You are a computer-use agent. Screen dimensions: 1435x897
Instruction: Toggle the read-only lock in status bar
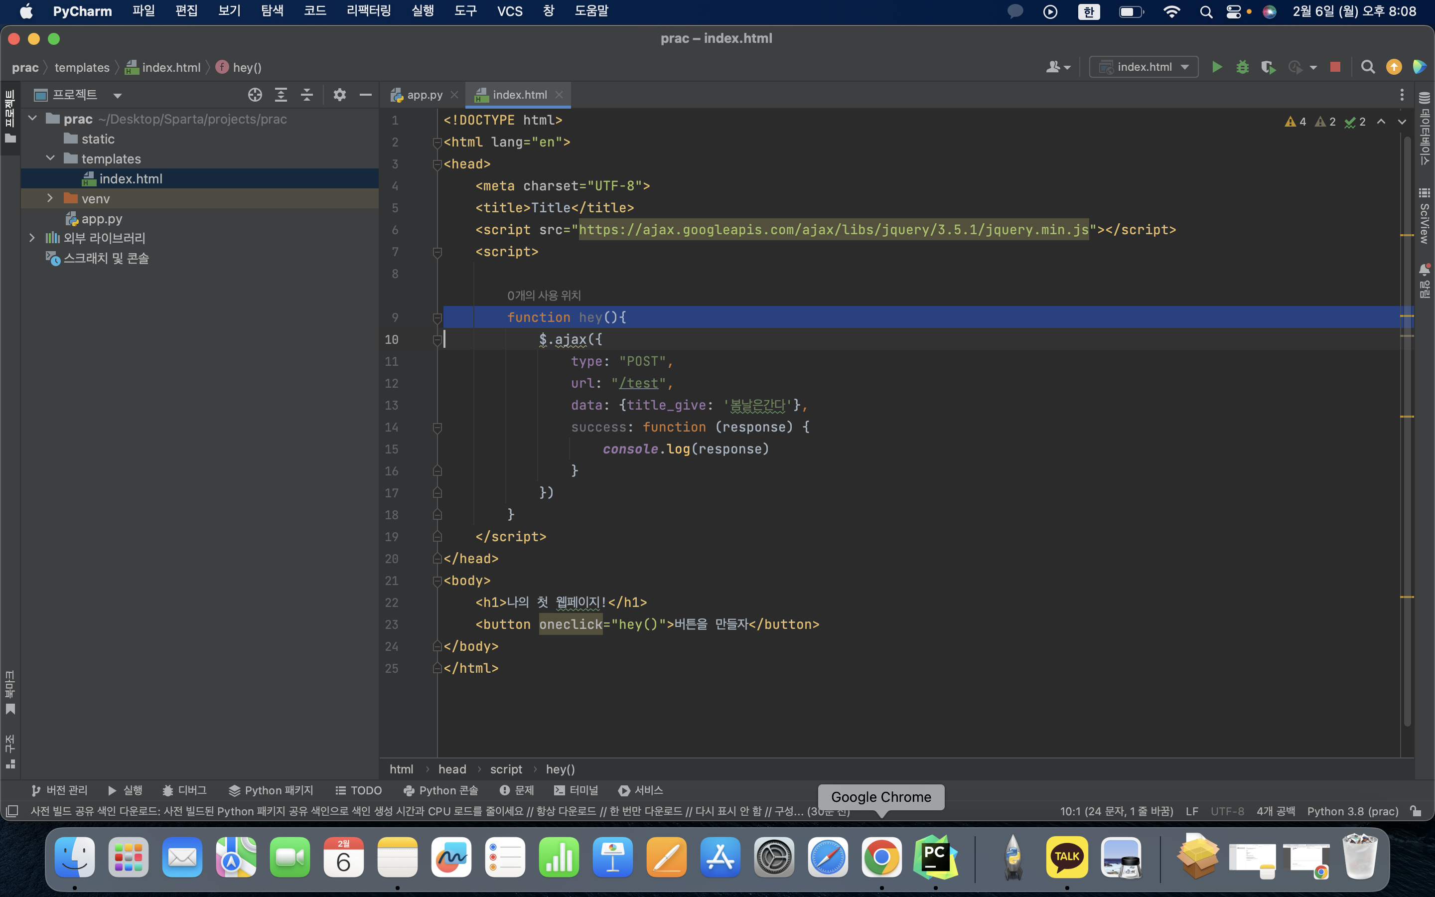point(1416,811)
